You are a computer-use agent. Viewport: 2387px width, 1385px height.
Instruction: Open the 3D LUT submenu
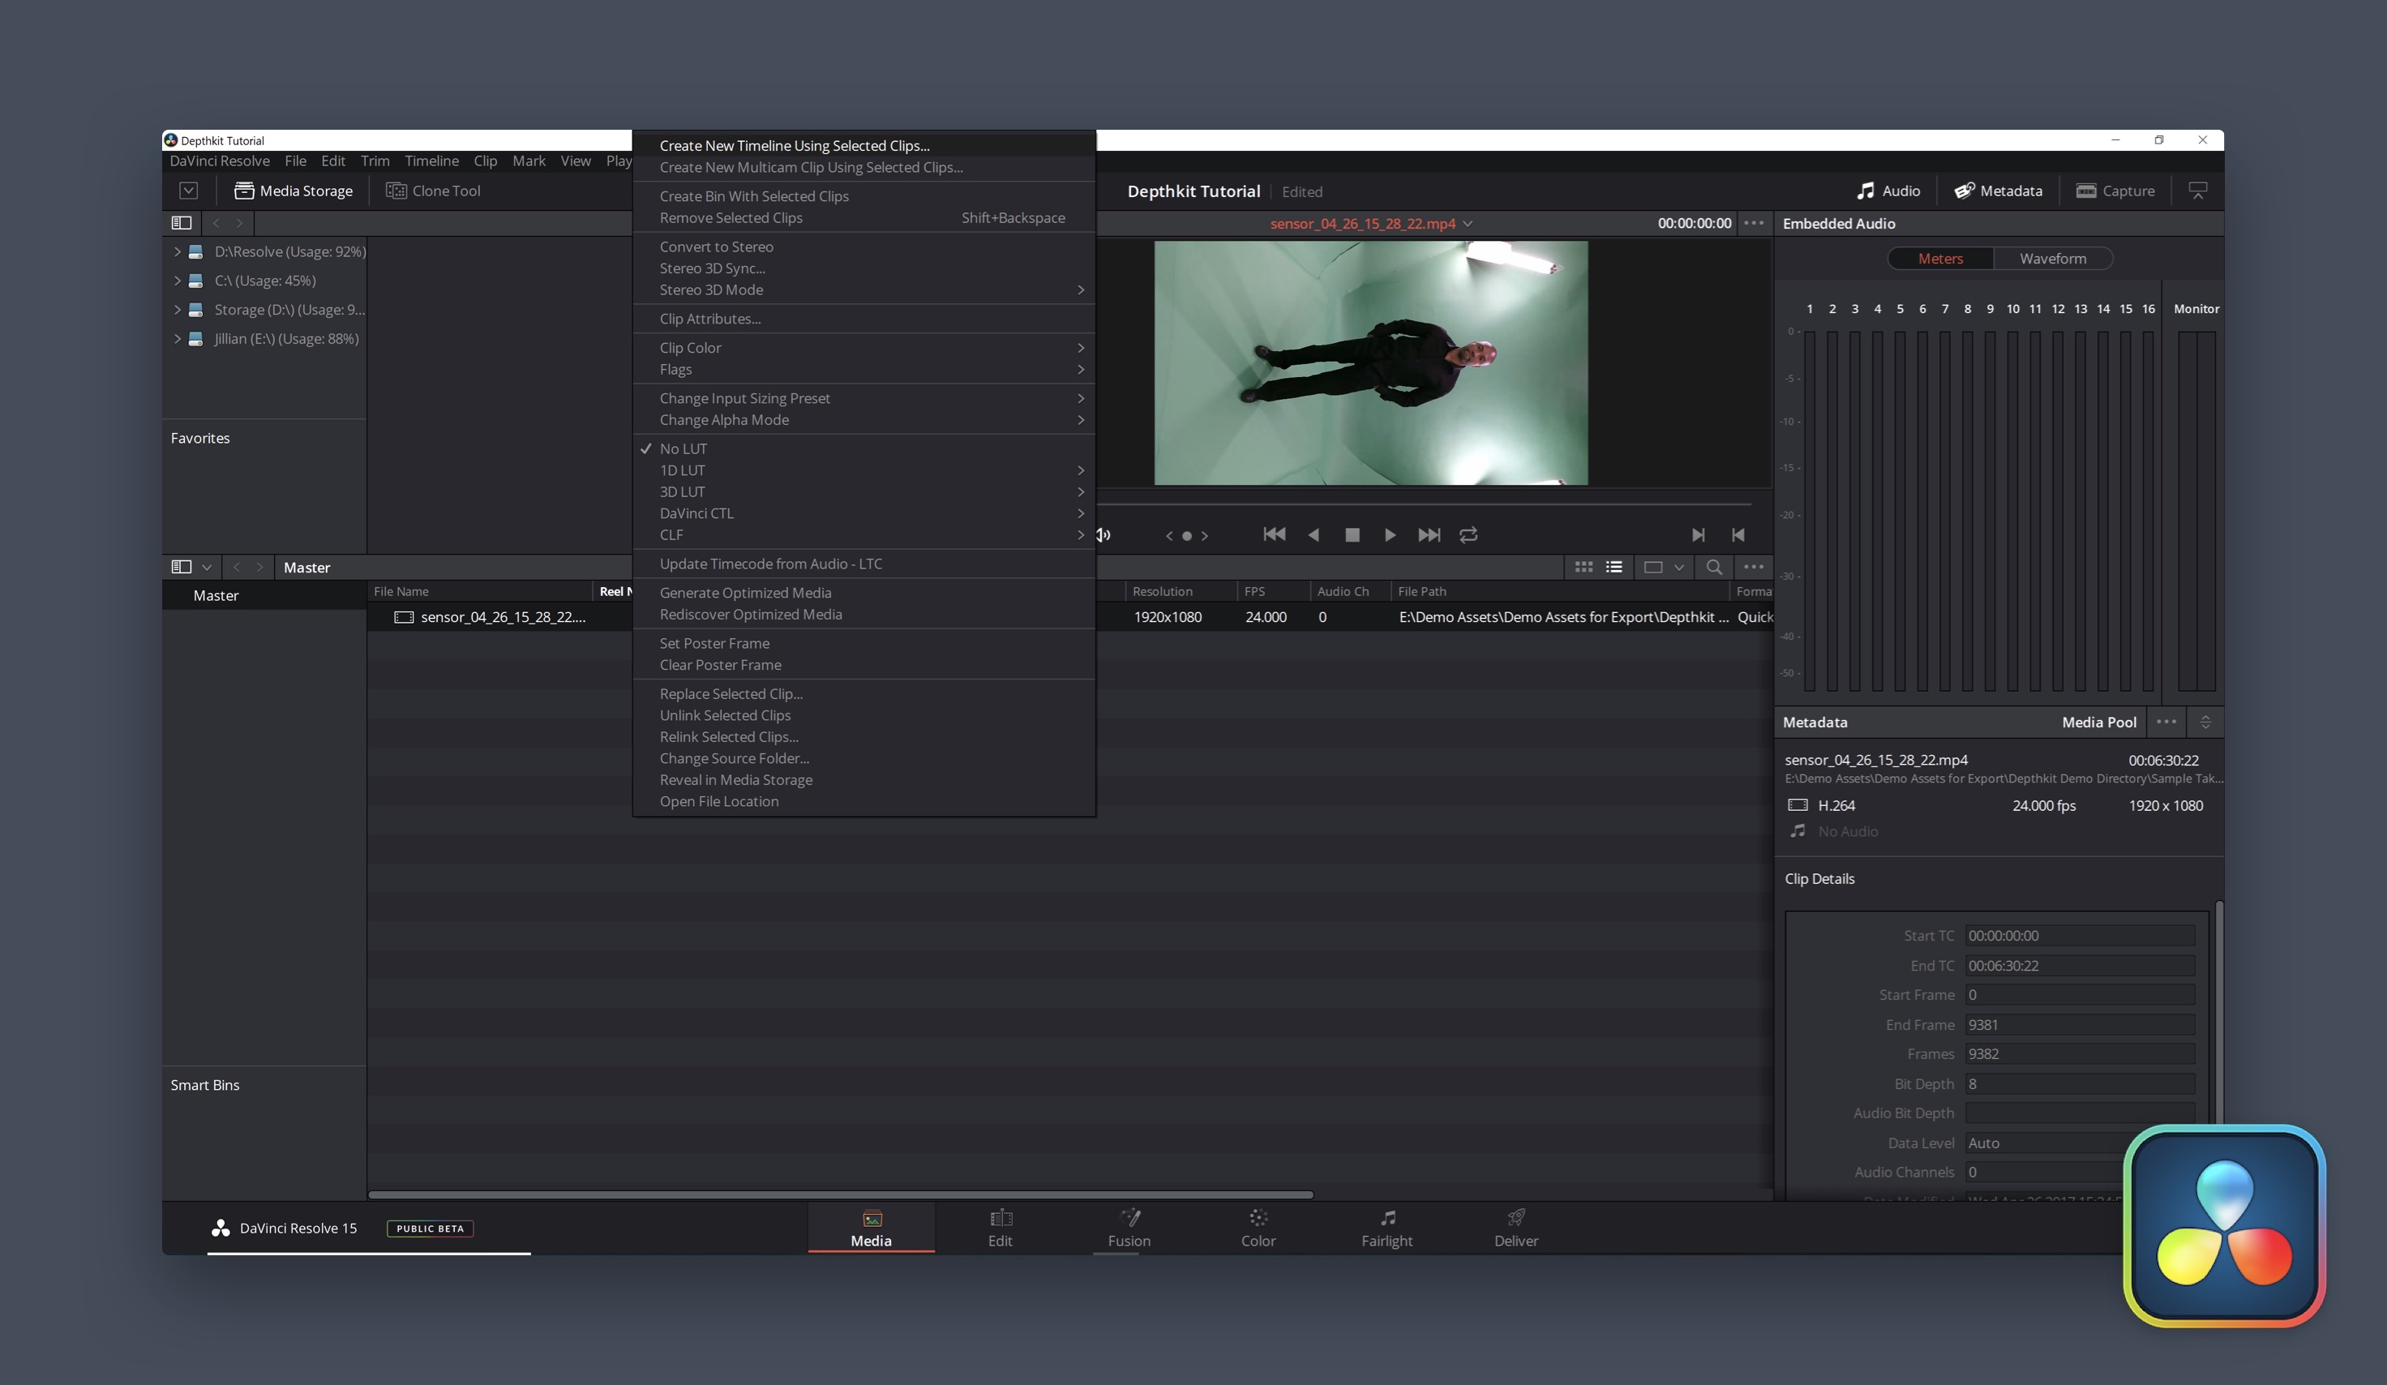[x=682, y=491]
